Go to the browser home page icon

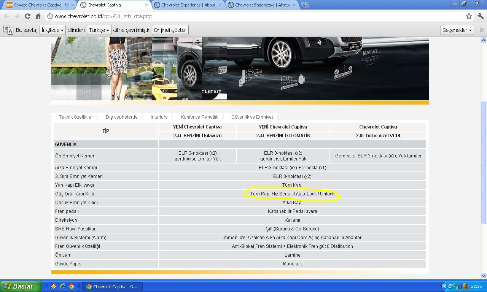pyautogui.click(x=38, y=16)
